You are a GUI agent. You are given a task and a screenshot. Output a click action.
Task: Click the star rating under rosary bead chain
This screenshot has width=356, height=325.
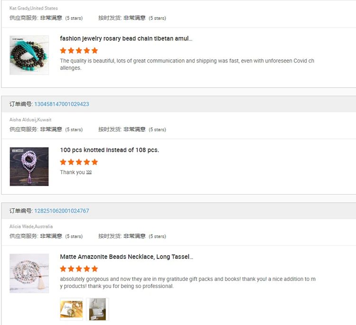pyautogui.click(x=79, y=51)
